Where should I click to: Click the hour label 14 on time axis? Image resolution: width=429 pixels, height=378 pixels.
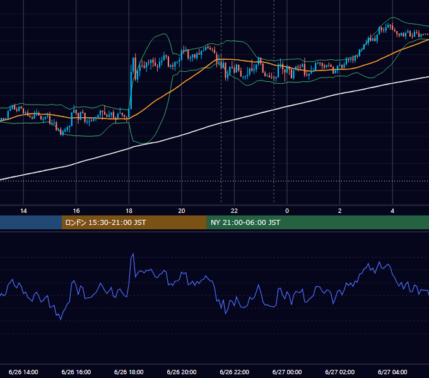[x=23, y=211]
